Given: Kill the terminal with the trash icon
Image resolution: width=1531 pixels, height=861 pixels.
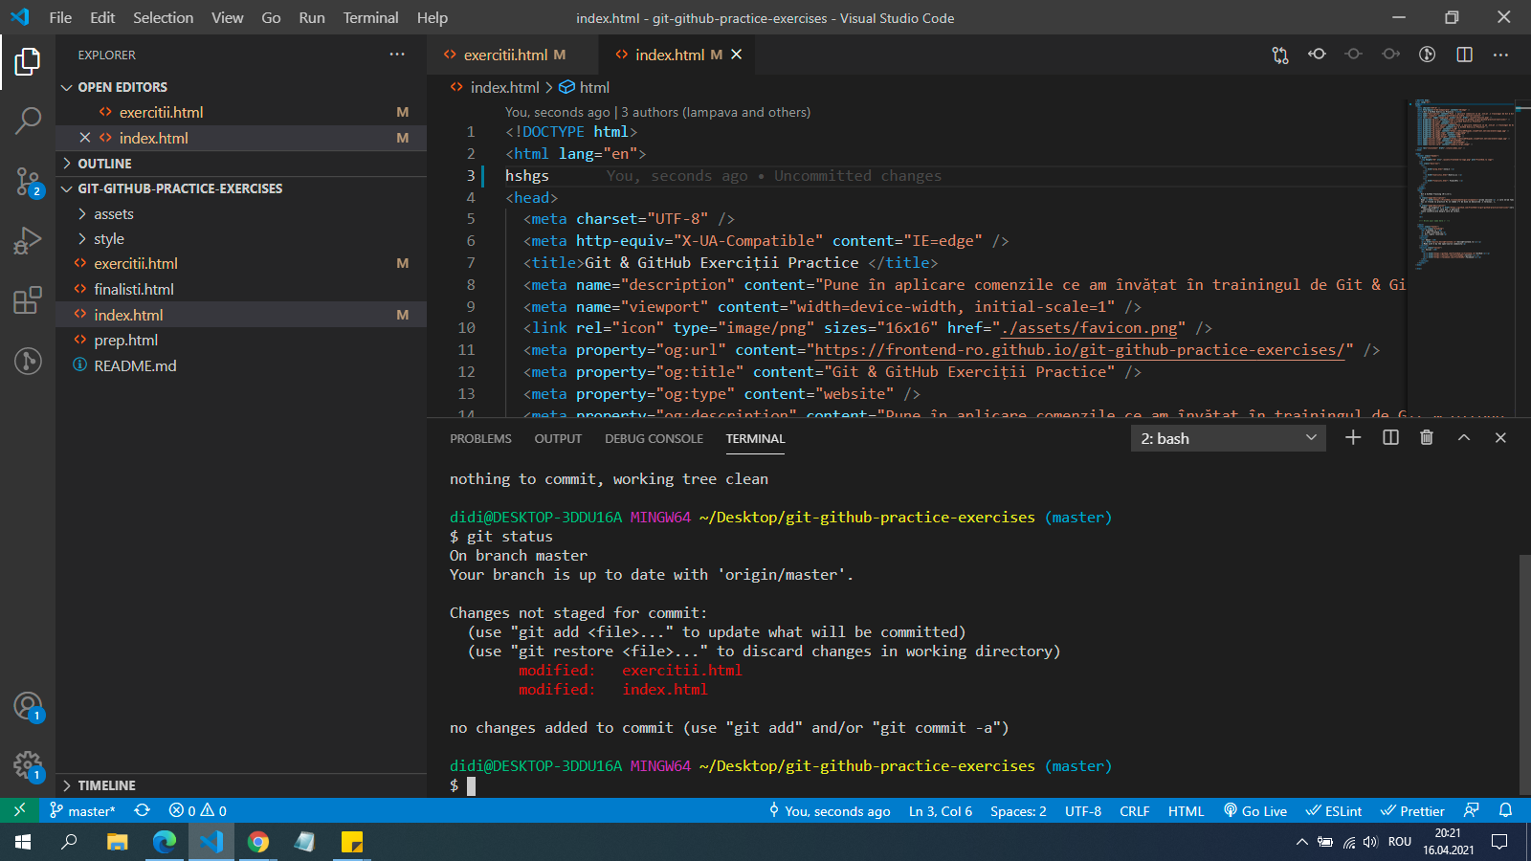Looking at the screenshot, I should pos(1427,438).
